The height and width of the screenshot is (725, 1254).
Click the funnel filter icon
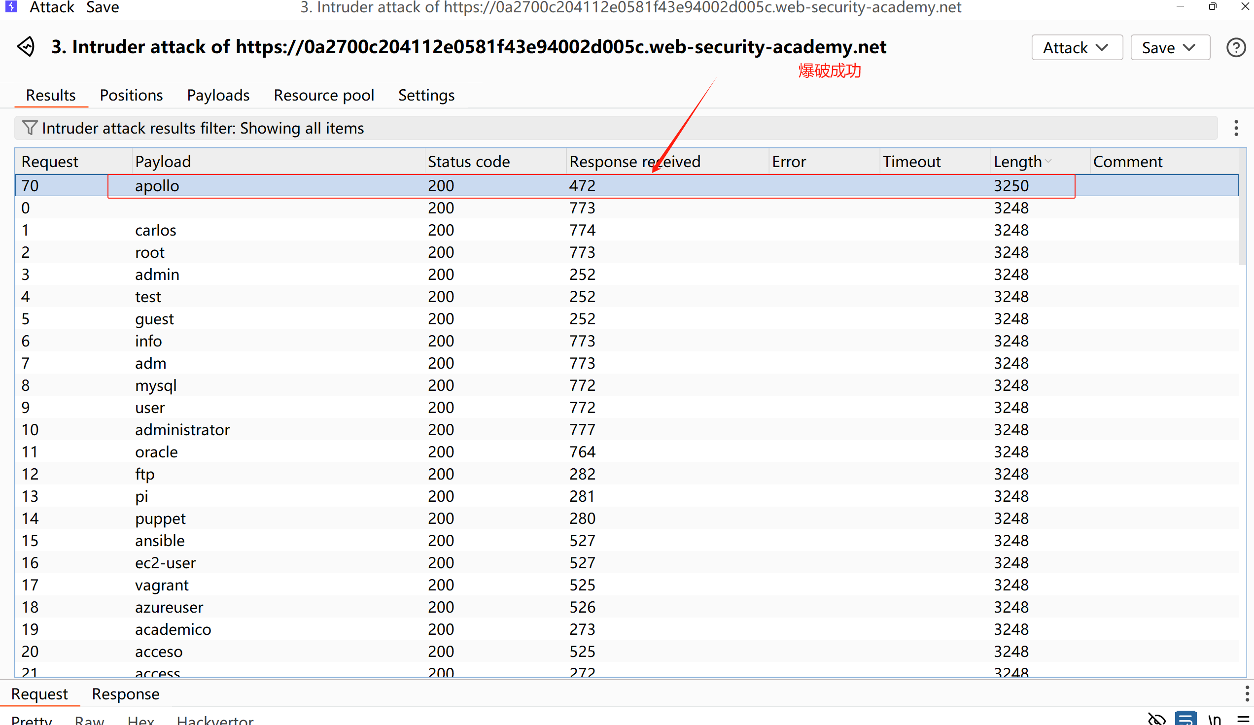click(x=30, y=128)
